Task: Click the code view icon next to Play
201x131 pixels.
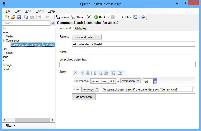Action: 135,17
